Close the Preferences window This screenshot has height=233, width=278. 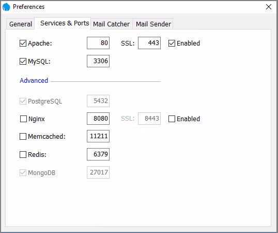pyautogui.click(x=269, y=7)
